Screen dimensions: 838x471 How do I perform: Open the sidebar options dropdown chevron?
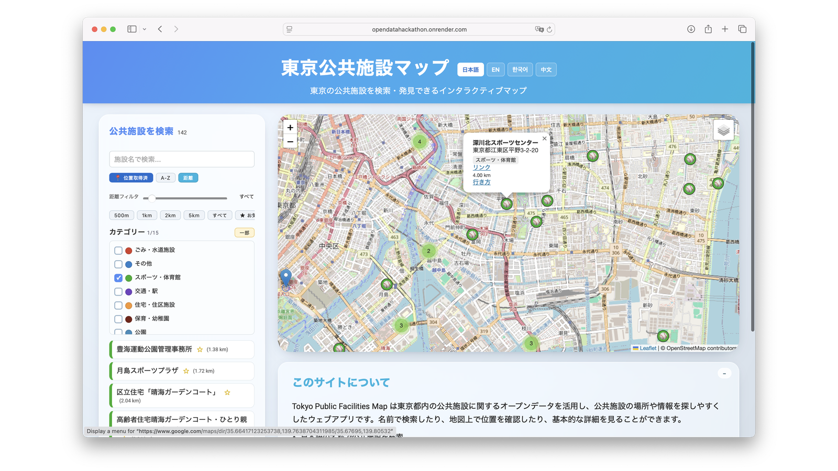click(x=145, y=29)
